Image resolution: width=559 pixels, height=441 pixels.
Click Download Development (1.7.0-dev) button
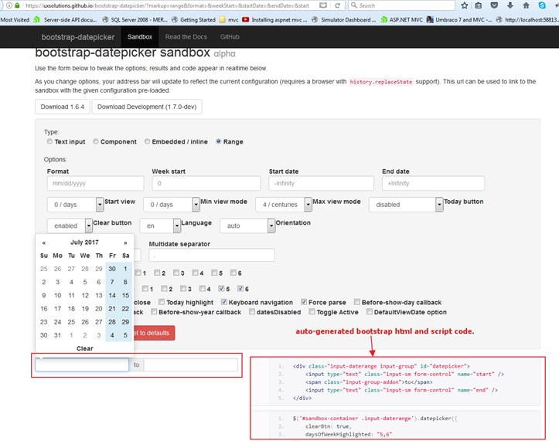[147, 107]
